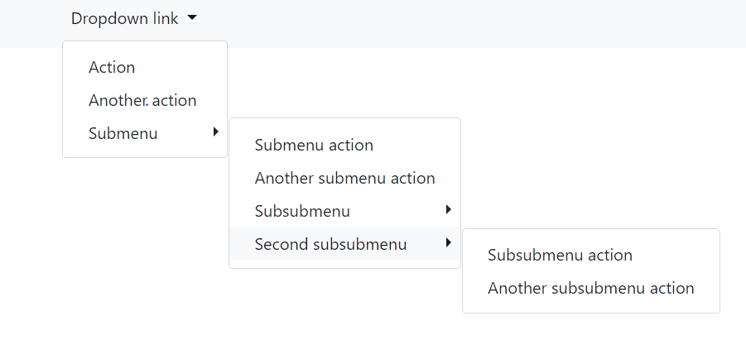Click empty gray navbar area right of Dropdown link
Screen dimensions: 746x359
497,23
